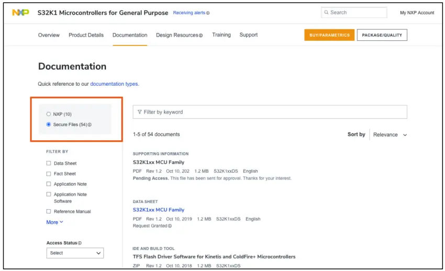Click the NXP logo
445x271 pixels.
(x=20, y=13)
